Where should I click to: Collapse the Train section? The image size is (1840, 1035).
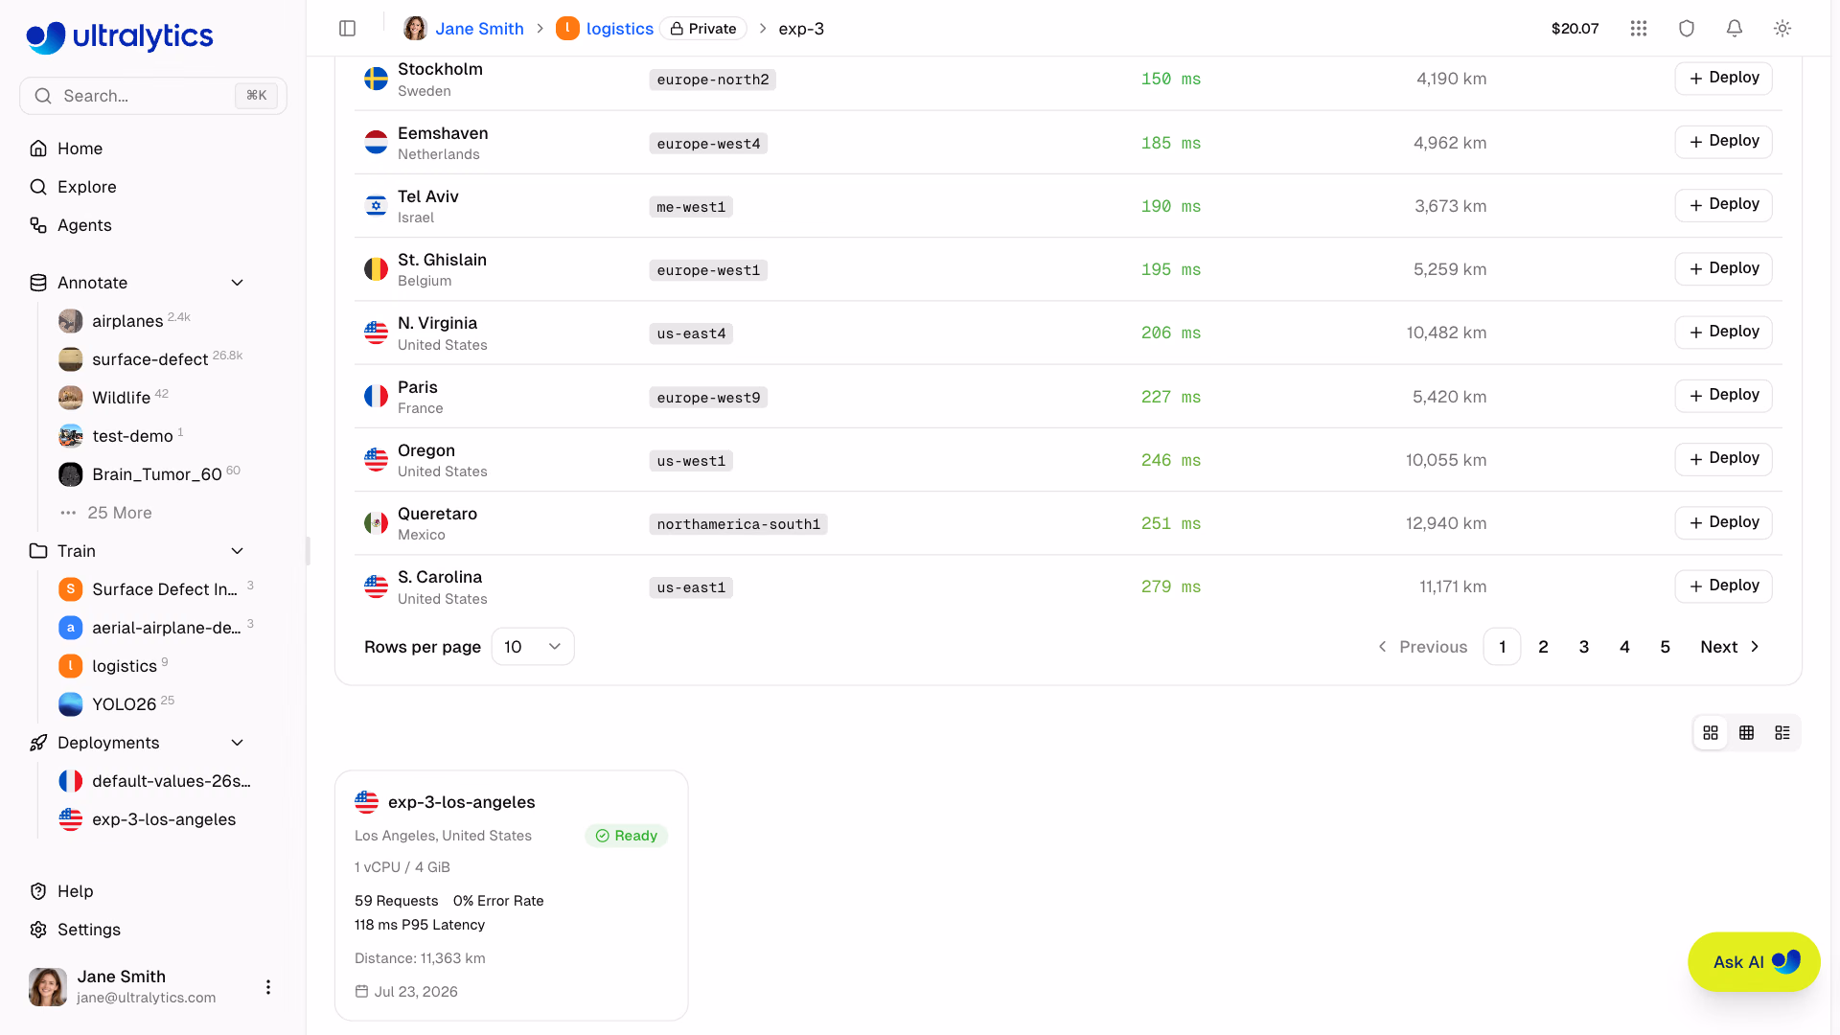tap(238, 551)
